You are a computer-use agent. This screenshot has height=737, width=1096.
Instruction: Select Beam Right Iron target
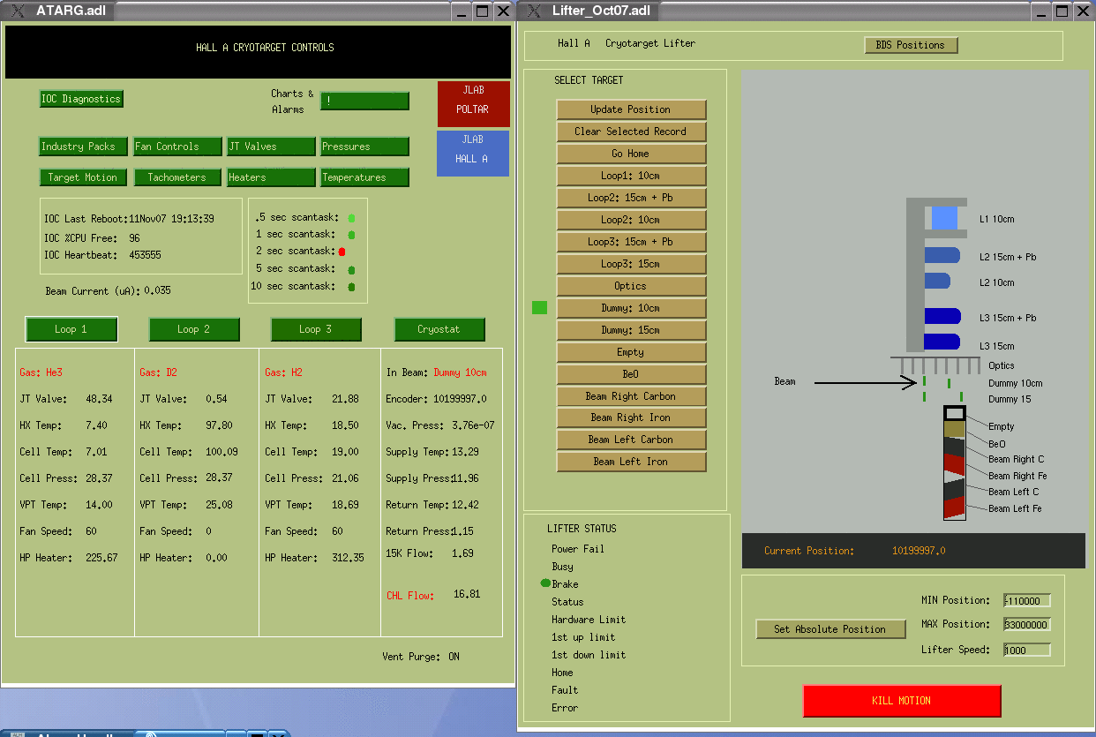pos(631,417)
